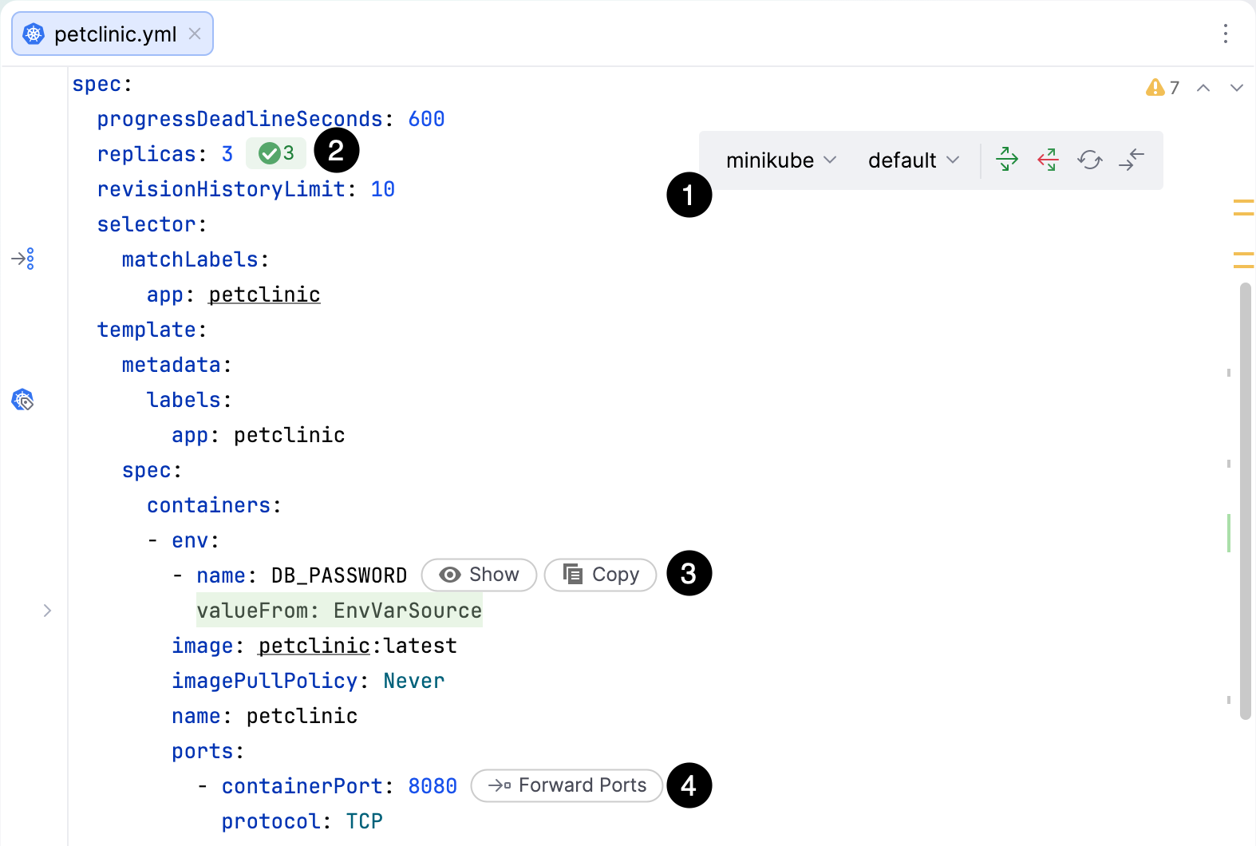Click the compare with cluster arrows icon

1132,160
